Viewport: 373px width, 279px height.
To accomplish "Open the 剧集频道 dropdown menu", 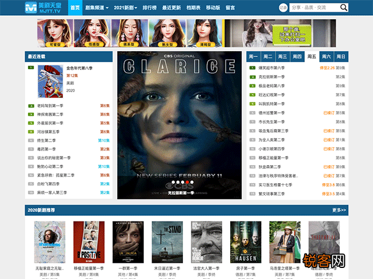I will point(97,8).
